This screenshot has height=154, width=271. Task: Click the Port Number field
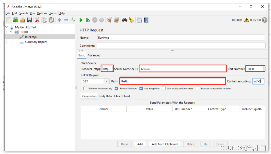pyautogui.click(x=255, y=69)
